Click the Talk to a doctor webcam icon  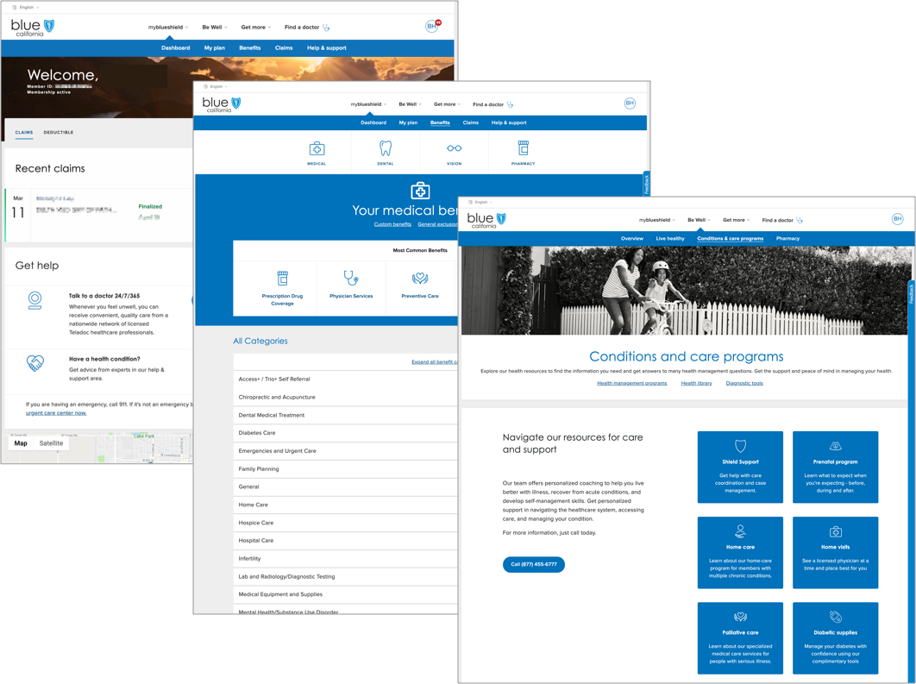coord(35,300)
